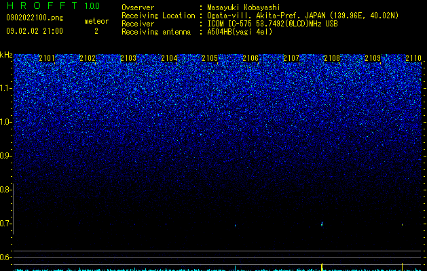
Task: Click the 2106 time marker
Action: pos(250,58)
